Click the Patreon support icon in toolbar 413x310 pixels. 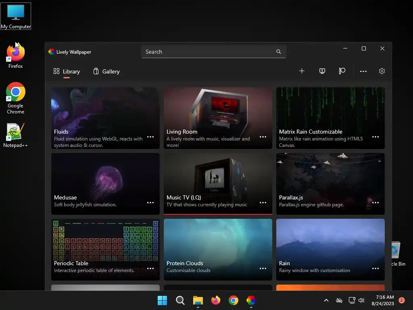(342, 71)
